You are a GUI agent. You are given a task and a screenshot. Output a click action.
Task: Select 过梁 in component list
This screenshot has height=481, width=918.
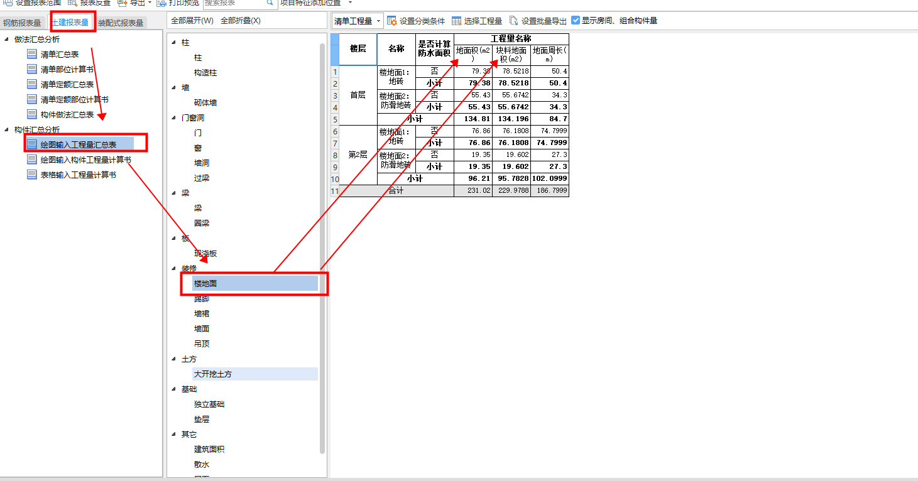[x=202, y=178]
